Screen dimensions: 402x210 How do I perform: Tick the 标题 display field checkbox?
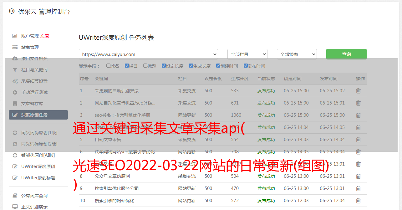[145, 66]
